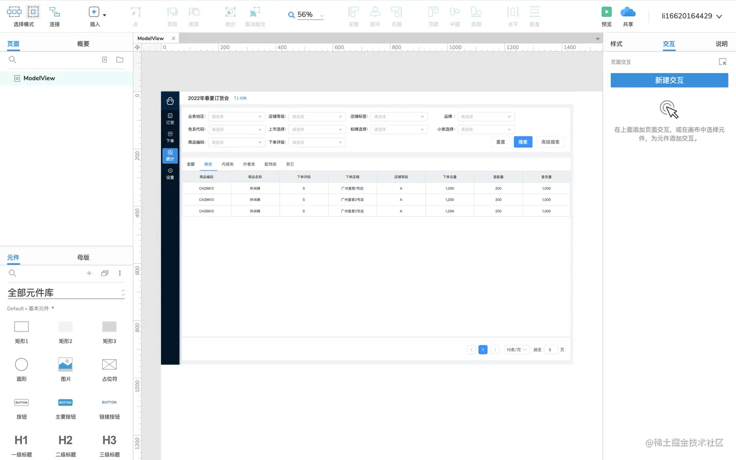
Task: Choose the Image widget in library
Action: (65, 364)
